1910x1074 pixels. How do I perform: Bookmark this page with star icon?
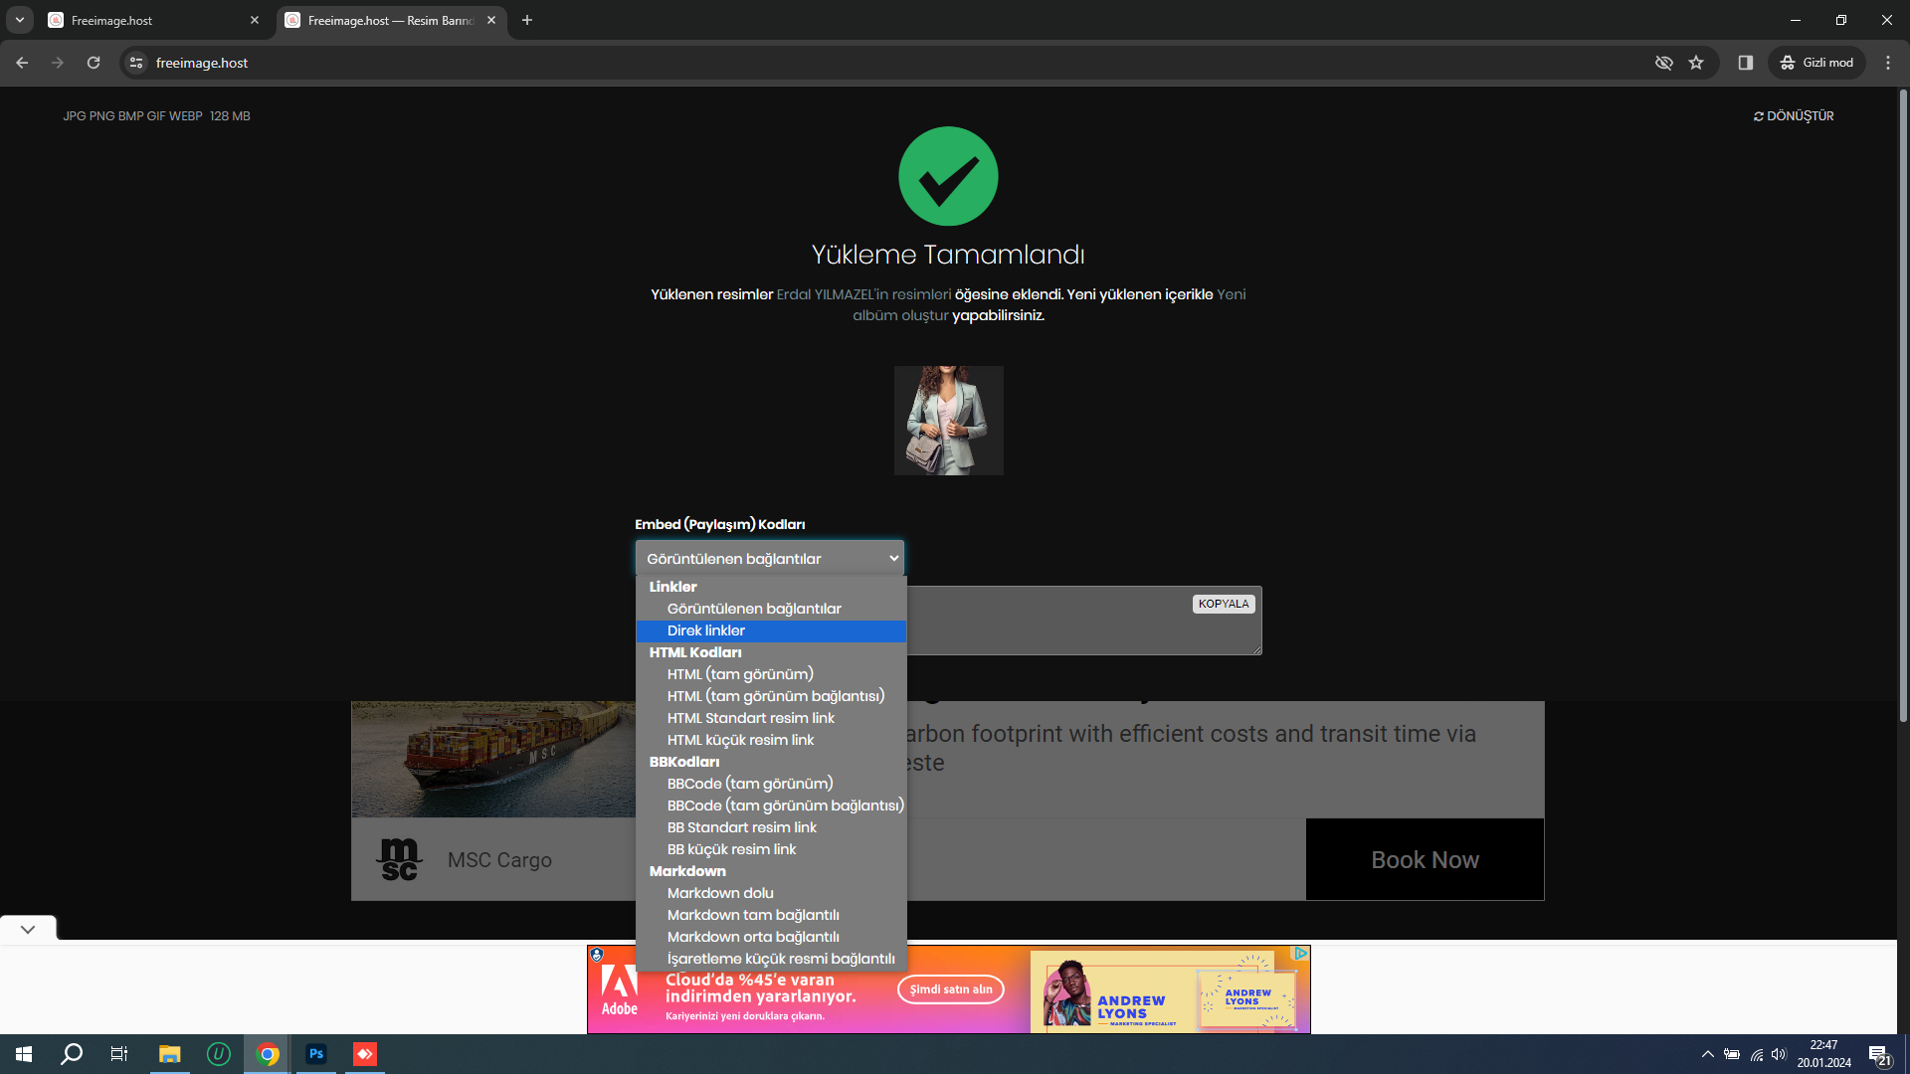(1696, 63)
